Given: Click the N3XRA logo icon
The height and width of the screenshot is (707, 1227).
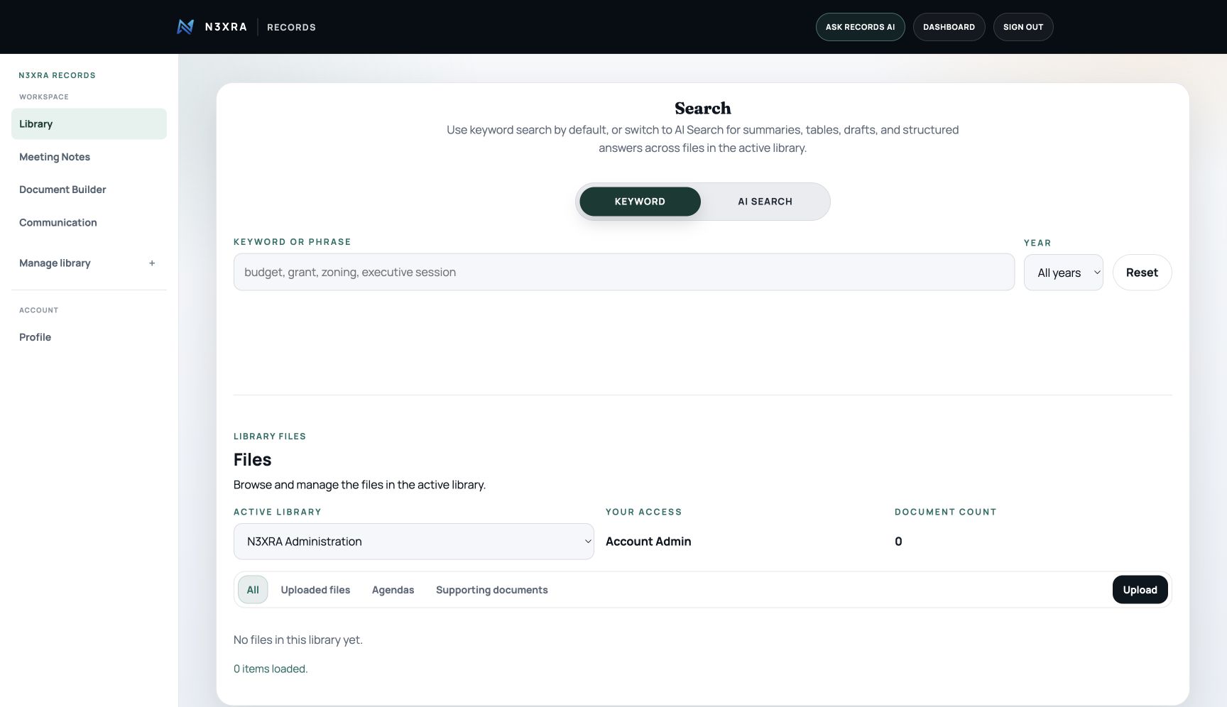Looking at the screenshot, I should click(185, 27).
